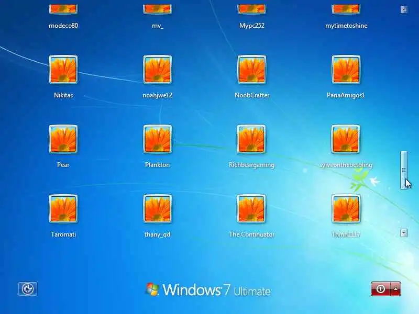The height and width of the screenshot is (314, 419).
Task: Choose the thany_qd account picture
Action: tap(158, 208)
